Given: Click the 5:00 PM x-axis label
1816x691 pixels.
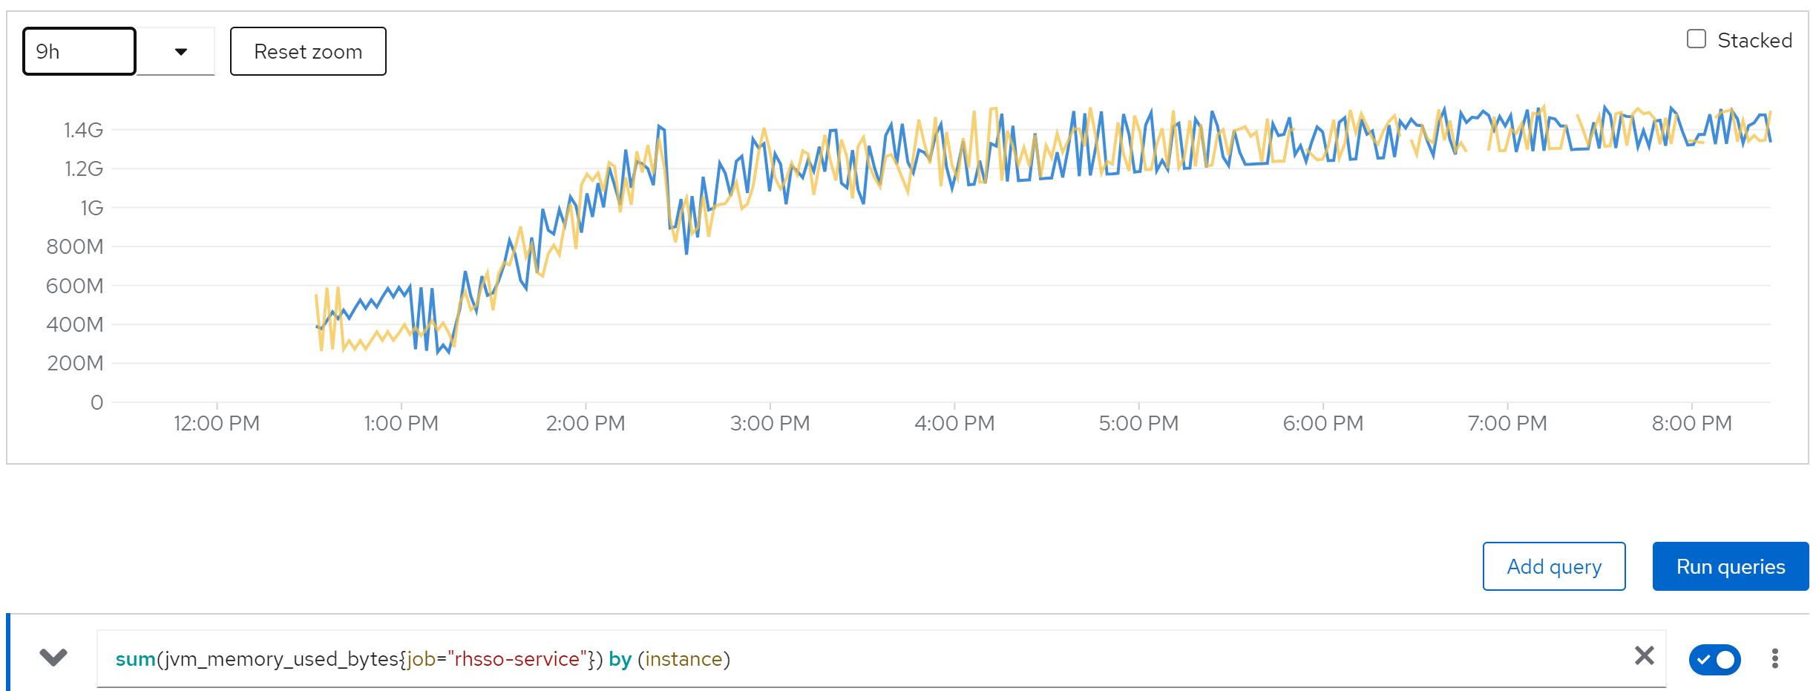Looking at the screenshot, I should click(1138, 423).
